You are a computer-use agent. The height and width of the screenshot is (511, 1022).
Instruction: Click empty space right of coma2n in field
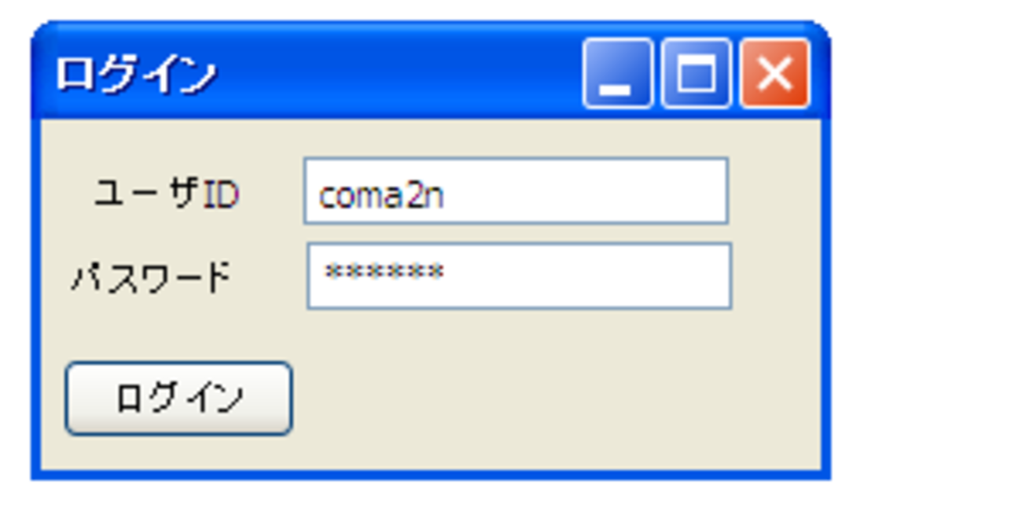point(586,191)
